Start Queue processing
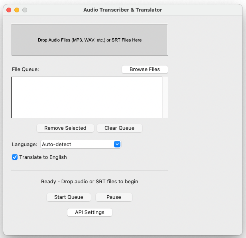Image resolution: width=246 pixels, height=238 pixels. [x=69, y=197]
